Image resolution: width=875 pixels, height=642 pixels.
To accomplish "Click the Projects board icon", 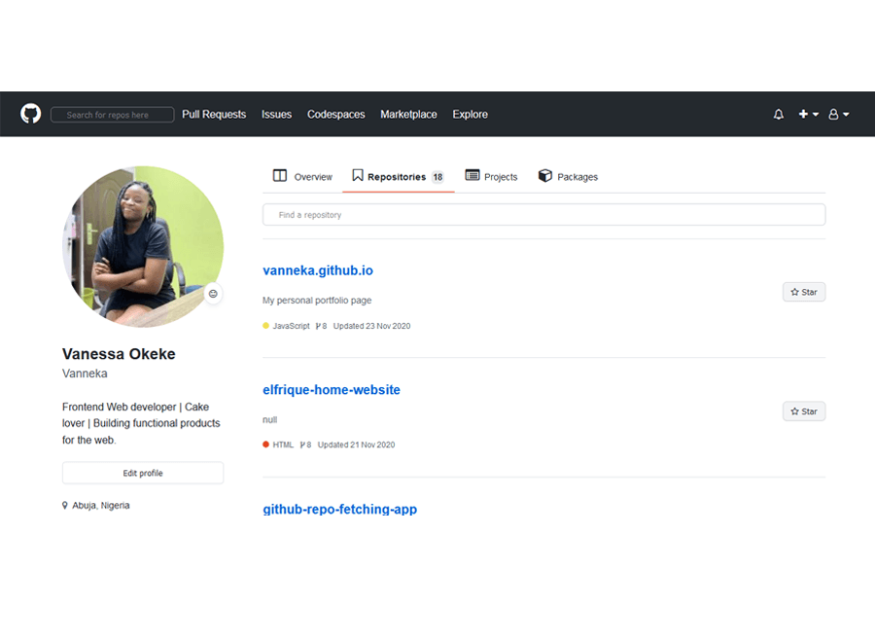I will click(x=472, y=175).
